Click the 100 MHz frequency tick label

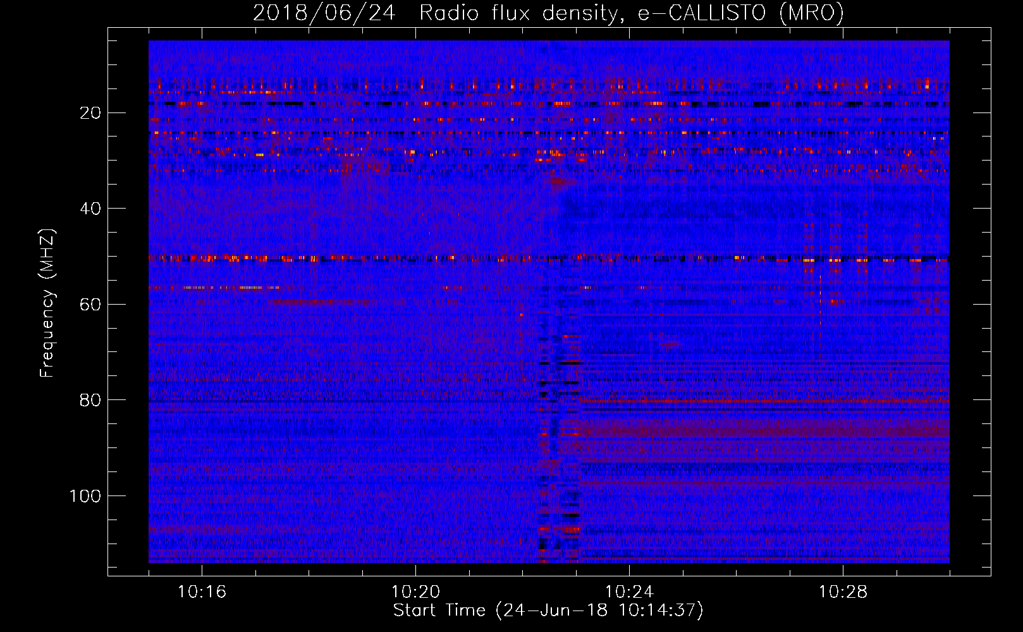(85, 496)
